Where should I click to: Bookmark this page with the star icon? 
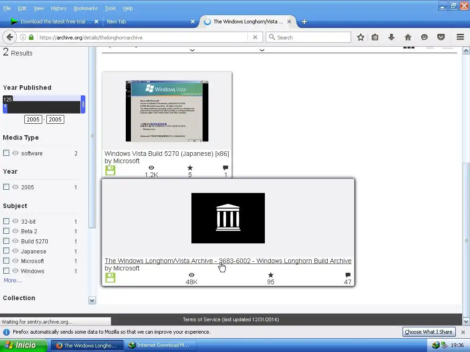pyautogui.click(x=361, y=37)
